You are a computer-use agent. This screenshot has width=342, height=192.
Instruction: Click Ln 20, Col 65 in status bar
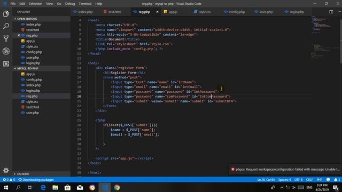(x=266, y=180)
